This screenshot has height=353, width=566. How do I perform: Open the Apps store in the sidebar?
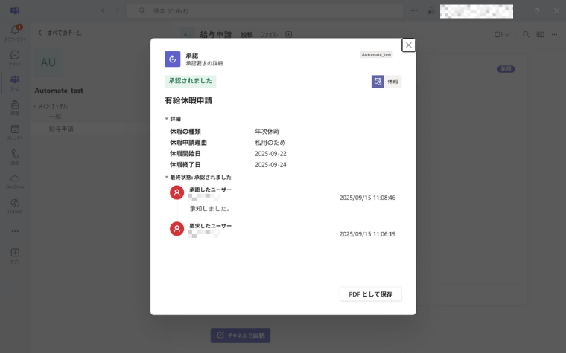(15, 256)
